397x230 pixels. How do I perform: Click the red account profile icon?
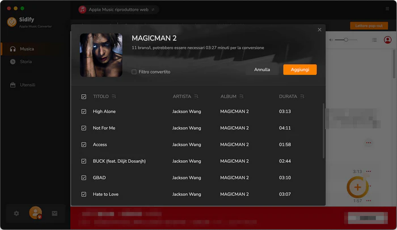[387, 40]
